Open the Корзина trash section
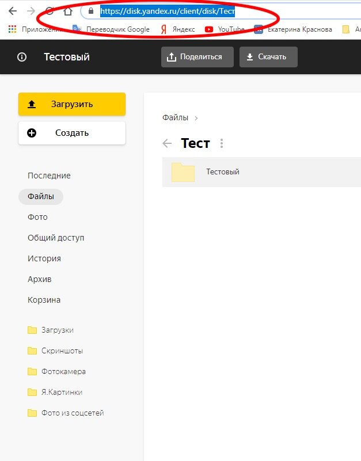Screen dimensions: 361x461 (44, 300)
